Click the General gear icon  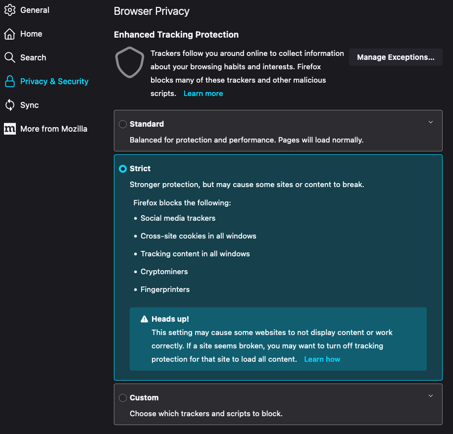[x=10, y=10]
